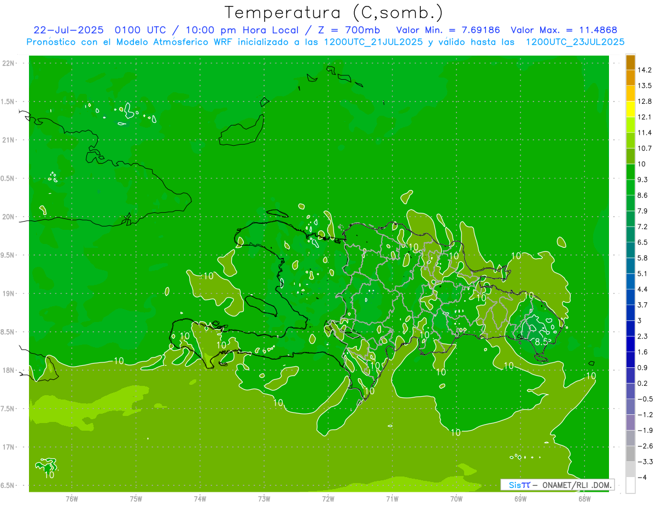656x506 pixels.
Task: Pick the olive swatch between 10 and 10.7
Action: [630, 156]
